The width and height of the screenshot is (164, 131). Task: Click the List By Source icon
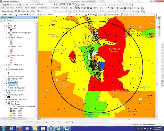[x=5, y=20]
